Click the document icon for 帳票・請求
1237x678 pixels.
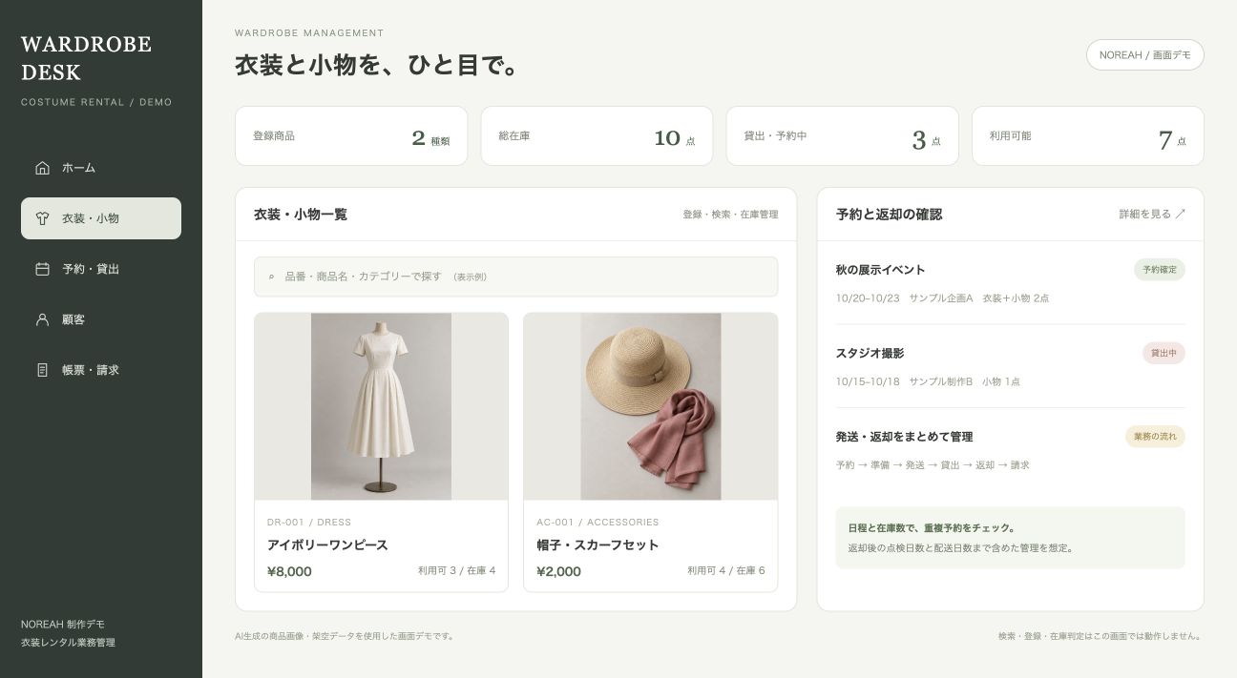(42, 370)
